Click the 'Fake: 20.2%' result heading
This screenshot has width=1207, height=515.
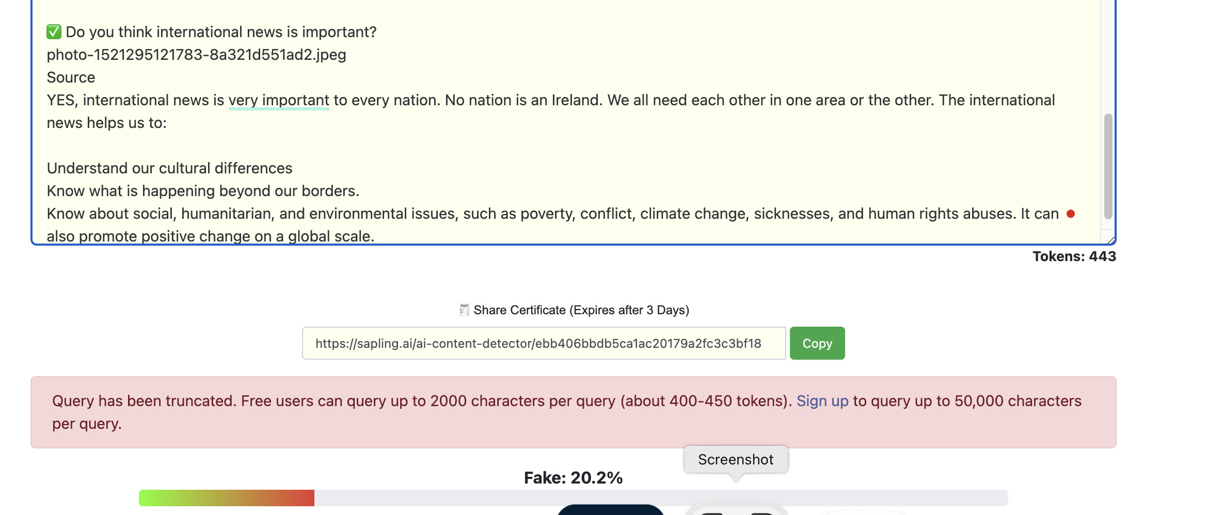coord(573,478)
